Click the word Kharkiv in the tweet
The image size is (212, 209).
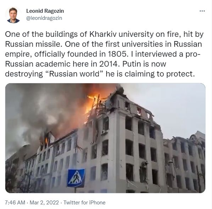(x=103, y=34)
